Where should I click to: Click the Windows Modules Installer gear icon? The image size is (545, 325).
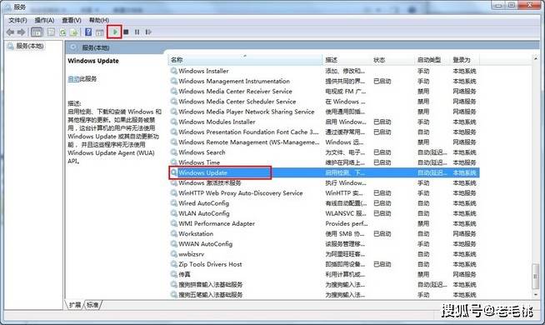tap(174, 122)
